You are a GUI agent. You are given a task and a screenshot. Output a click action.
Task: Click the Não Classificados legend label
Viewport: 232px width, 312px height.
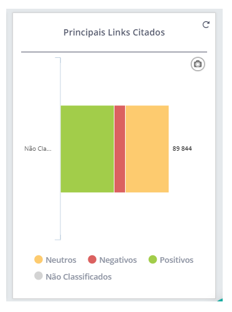[x=78, y=277]
